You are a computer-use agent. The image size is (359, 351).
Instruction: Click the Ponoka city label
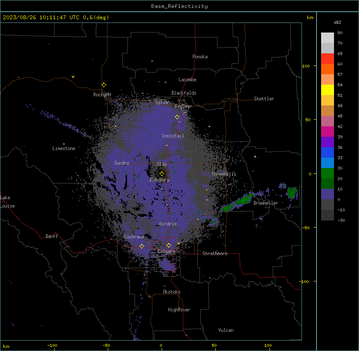pos(200,57)
